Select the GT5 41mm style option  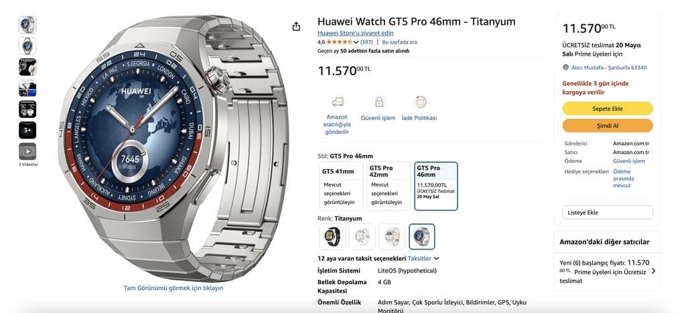341,186
